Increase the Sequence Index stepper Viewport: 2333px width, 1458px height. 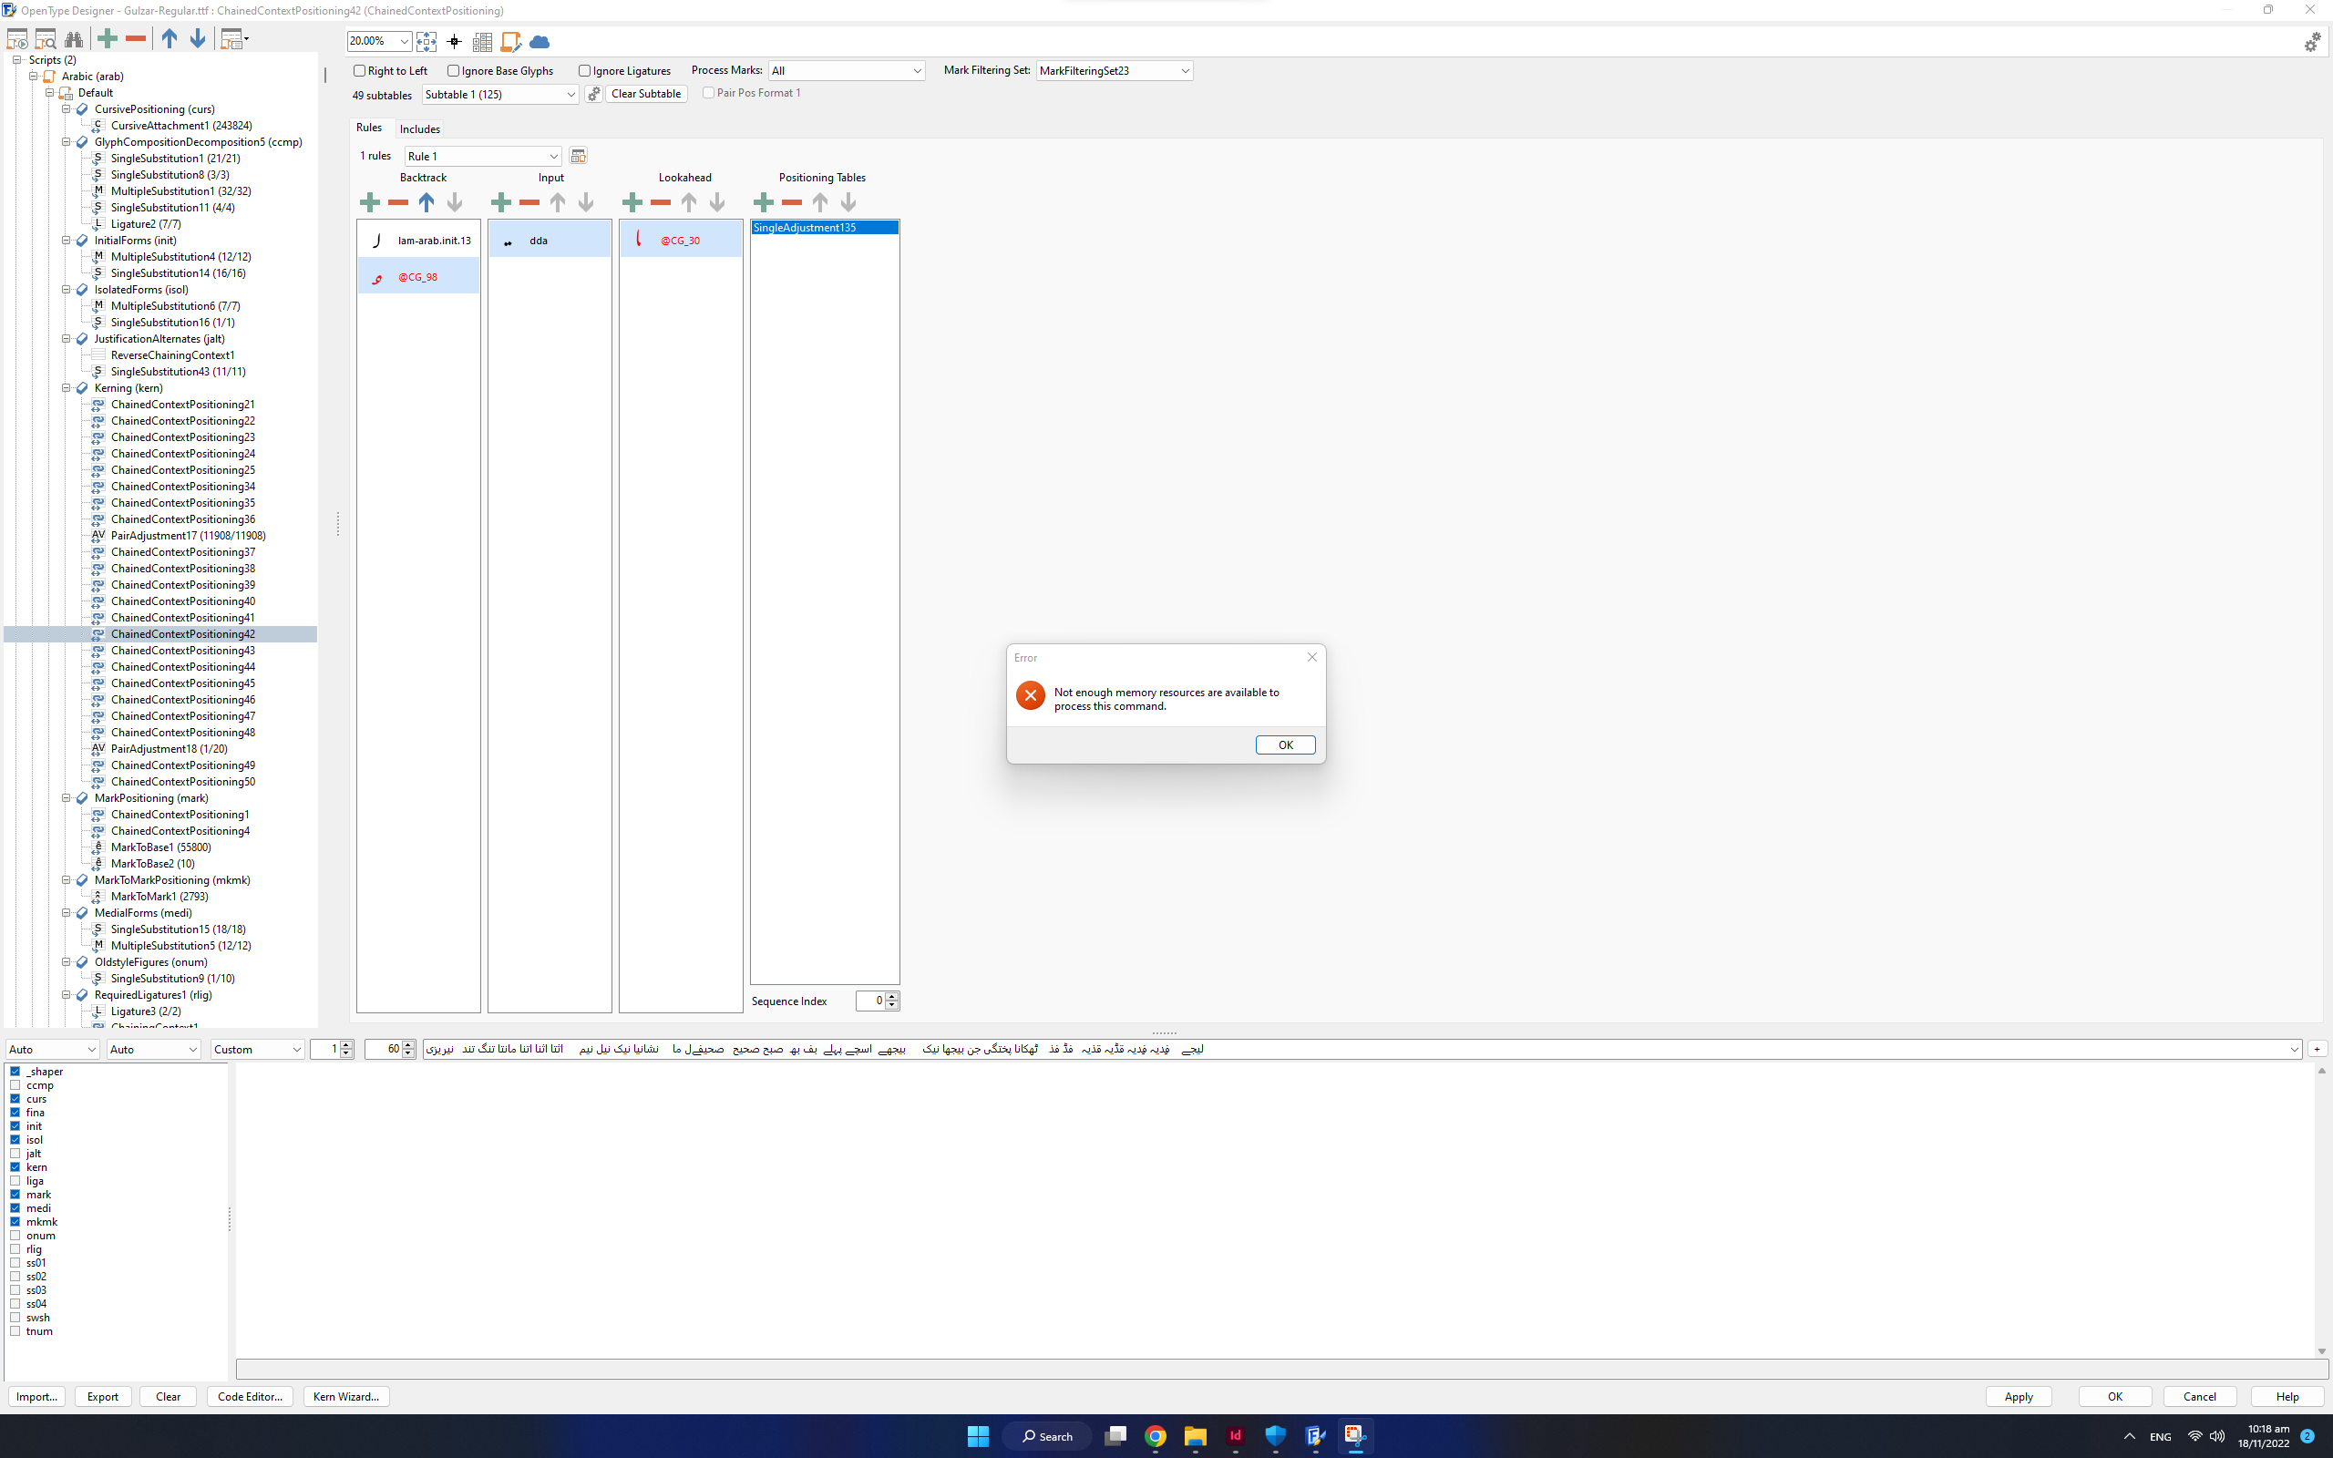[893, 996]
